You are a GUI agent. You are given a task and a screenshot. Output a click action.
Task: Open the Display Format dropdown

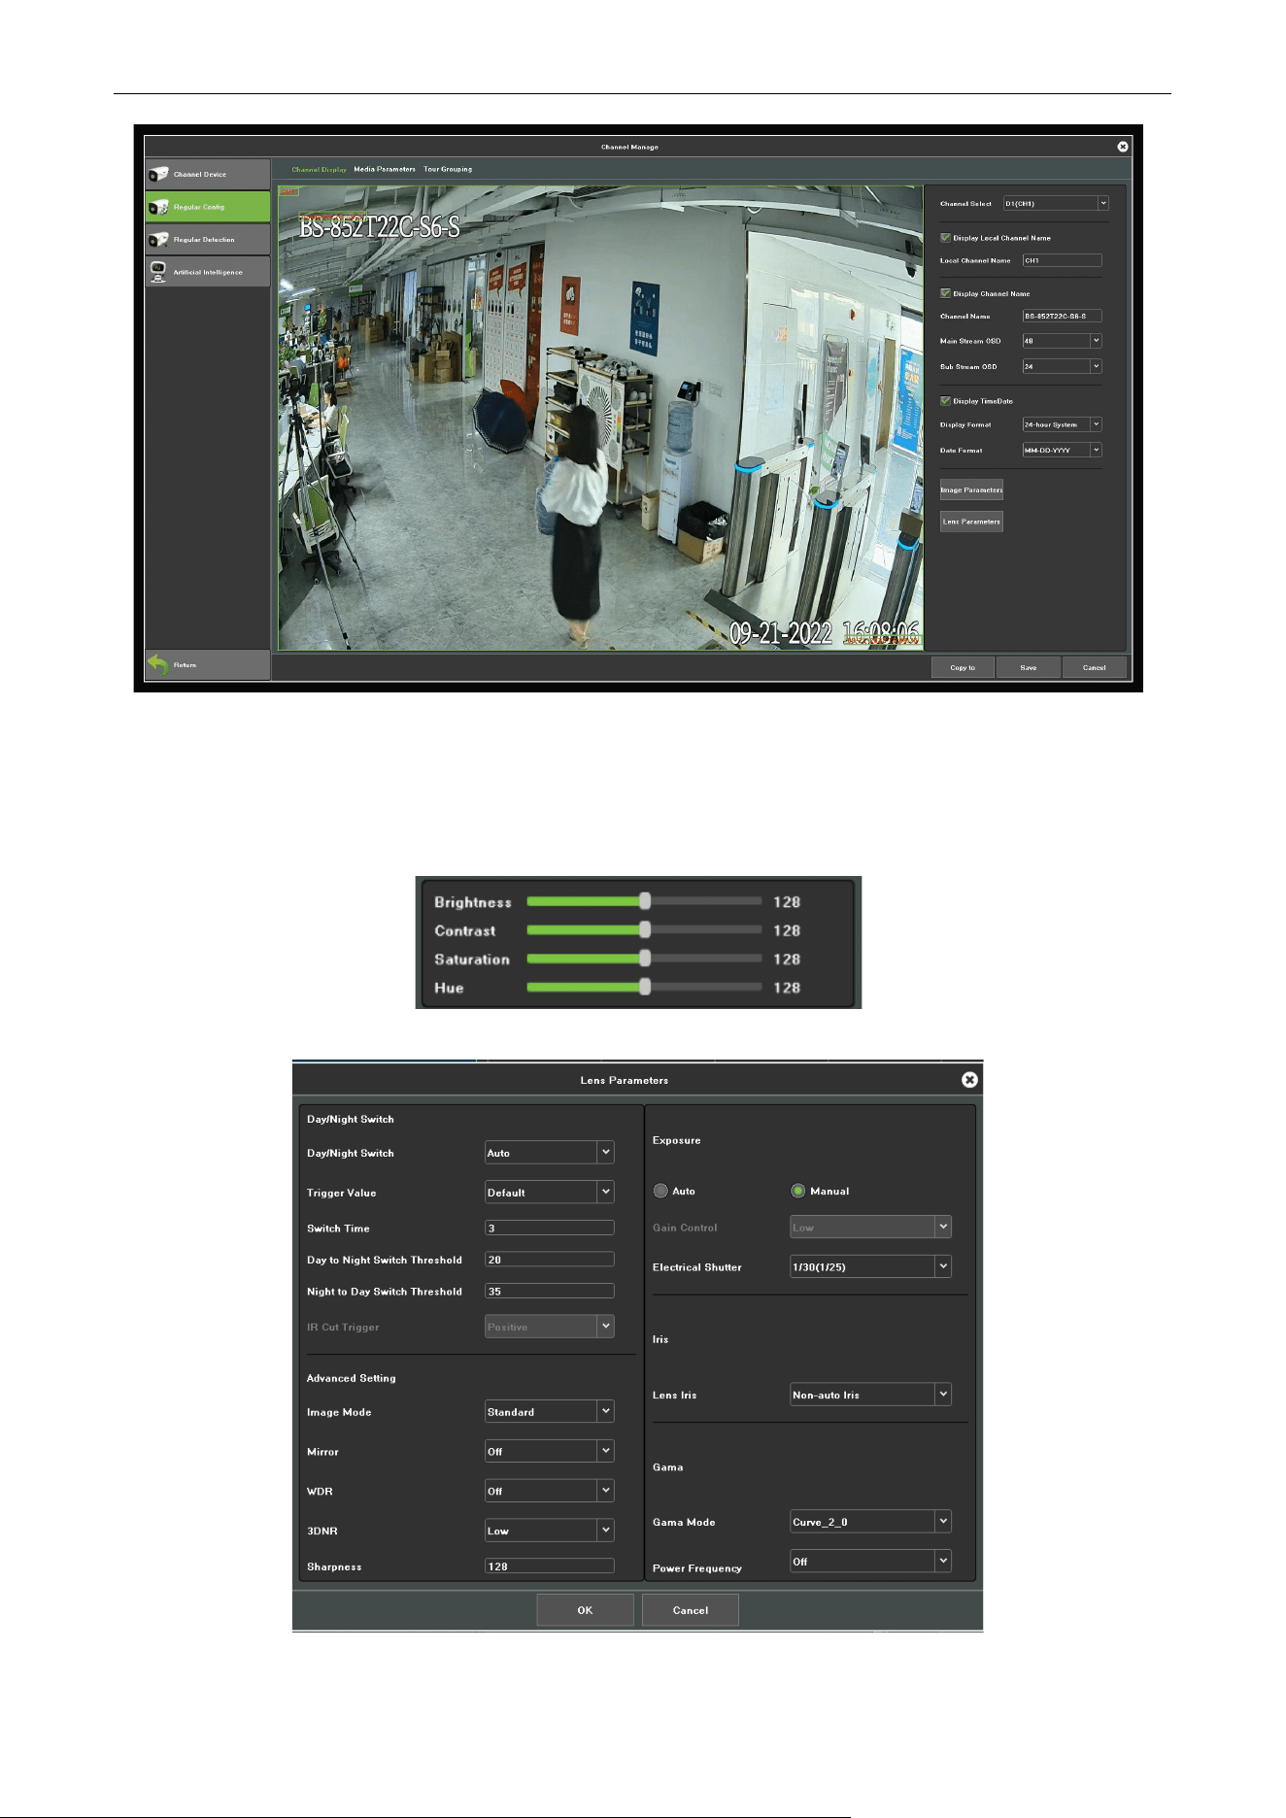1063,424
